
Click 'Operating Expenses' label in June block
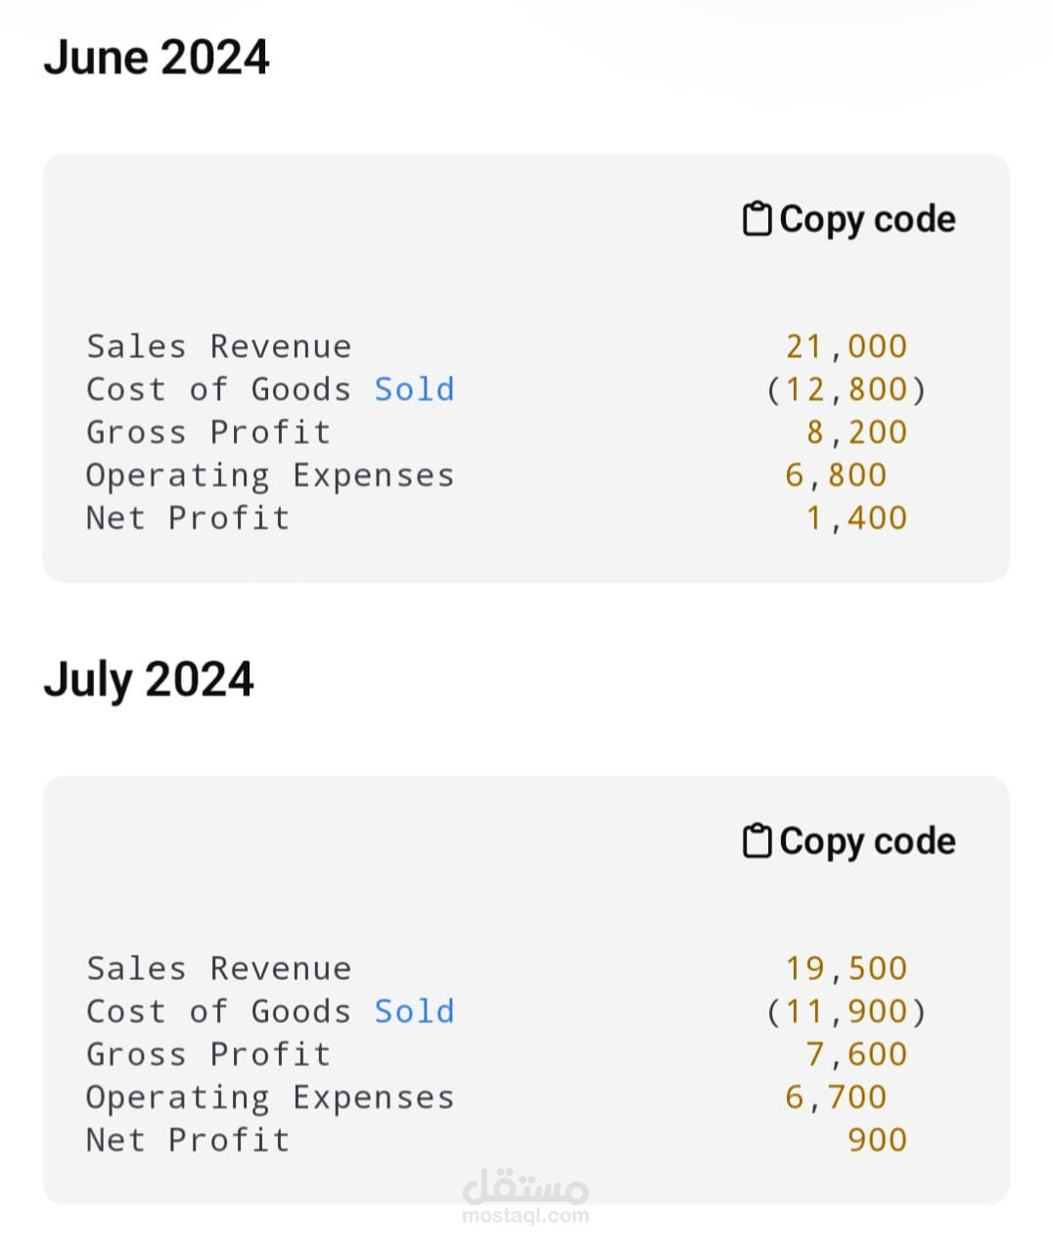270,475
